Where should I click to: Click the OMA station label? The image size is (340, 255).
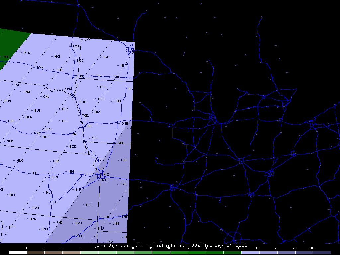pyautogui.click(x=88, y=126)
